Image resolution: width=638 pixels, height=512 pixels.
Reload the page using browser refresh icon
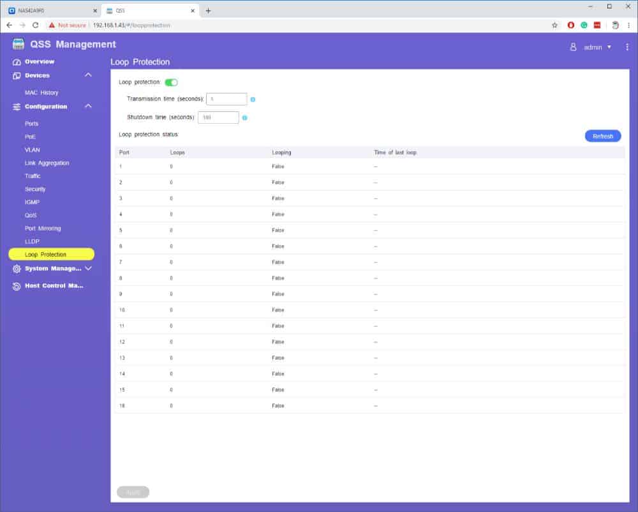(35, 25)
